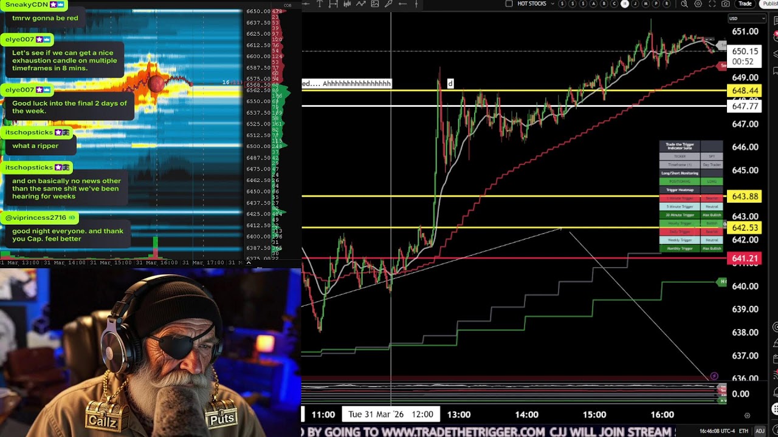
Task: Select the highlighted H circle button
Action: pyautogui.click(x=625, y=4)
